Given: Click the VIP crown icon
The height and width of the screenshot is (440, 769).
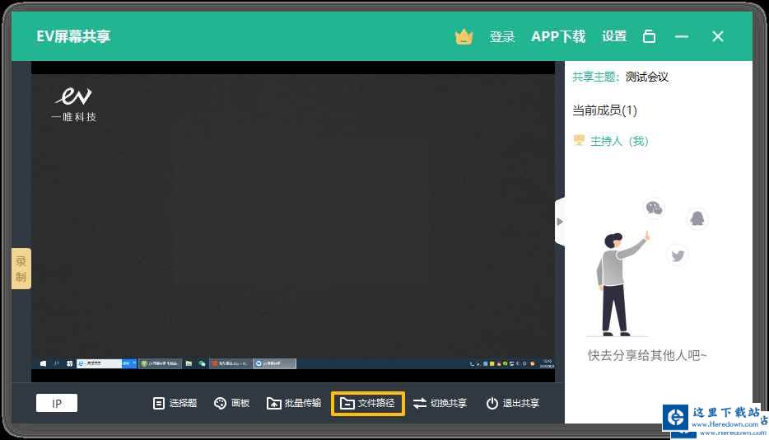Looking at the screenshot, I should (464, 36).
